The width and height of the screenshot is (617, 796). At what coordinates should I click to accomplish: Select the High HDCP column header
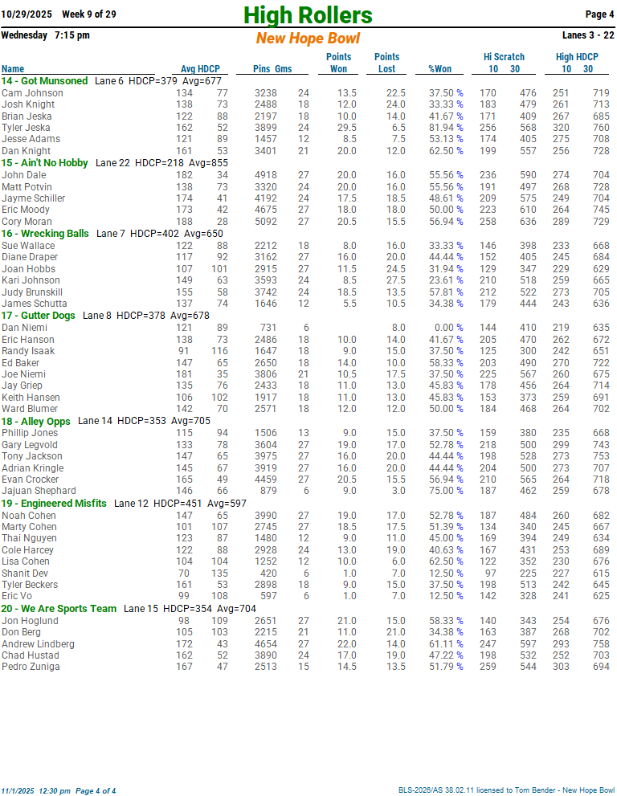point(577,57)
